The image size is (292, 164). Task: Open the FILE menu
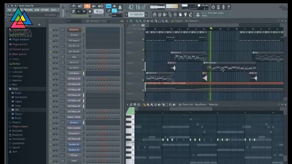click(9, 10)
